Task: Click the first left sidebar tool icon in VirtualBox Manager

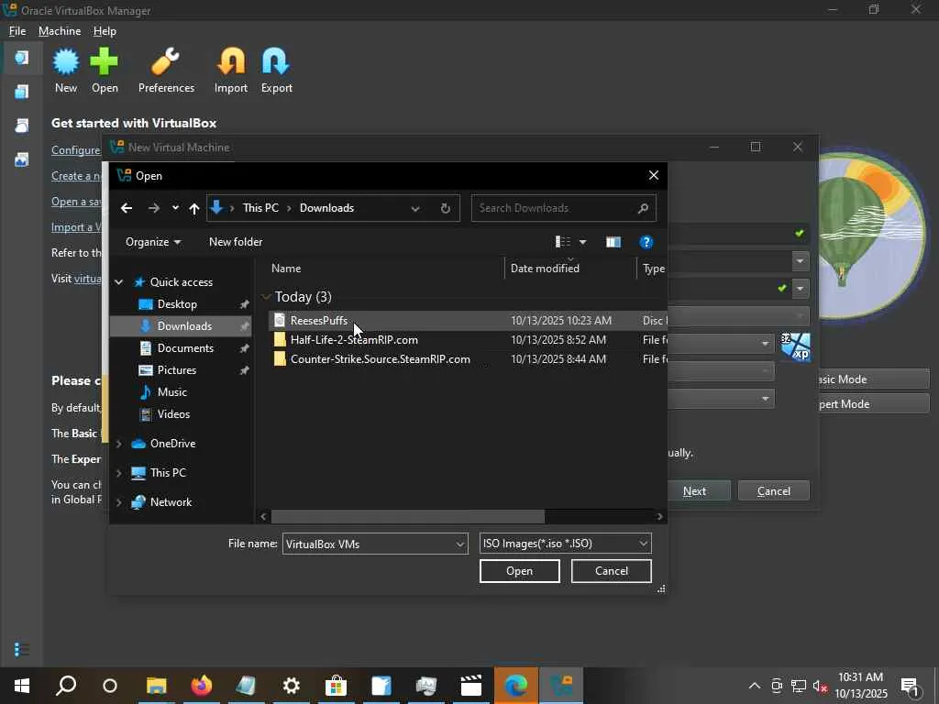Action: tap(22, 58)
